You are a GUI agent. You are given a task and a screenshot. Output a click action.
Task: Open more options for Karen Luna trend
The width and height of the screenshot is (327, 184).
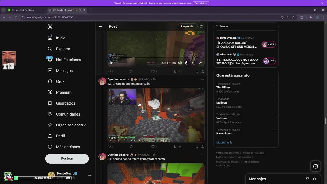click(x=274, y=130)
